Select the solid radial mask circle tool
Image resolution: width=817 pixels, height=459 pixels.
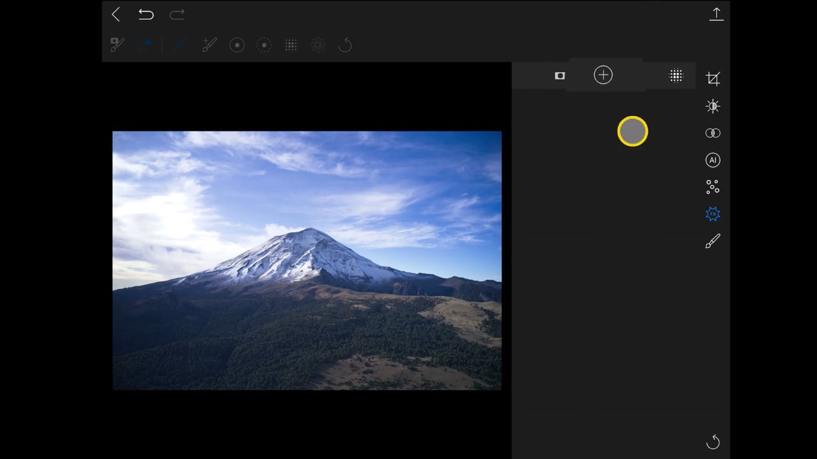click(x=237, y=45)
